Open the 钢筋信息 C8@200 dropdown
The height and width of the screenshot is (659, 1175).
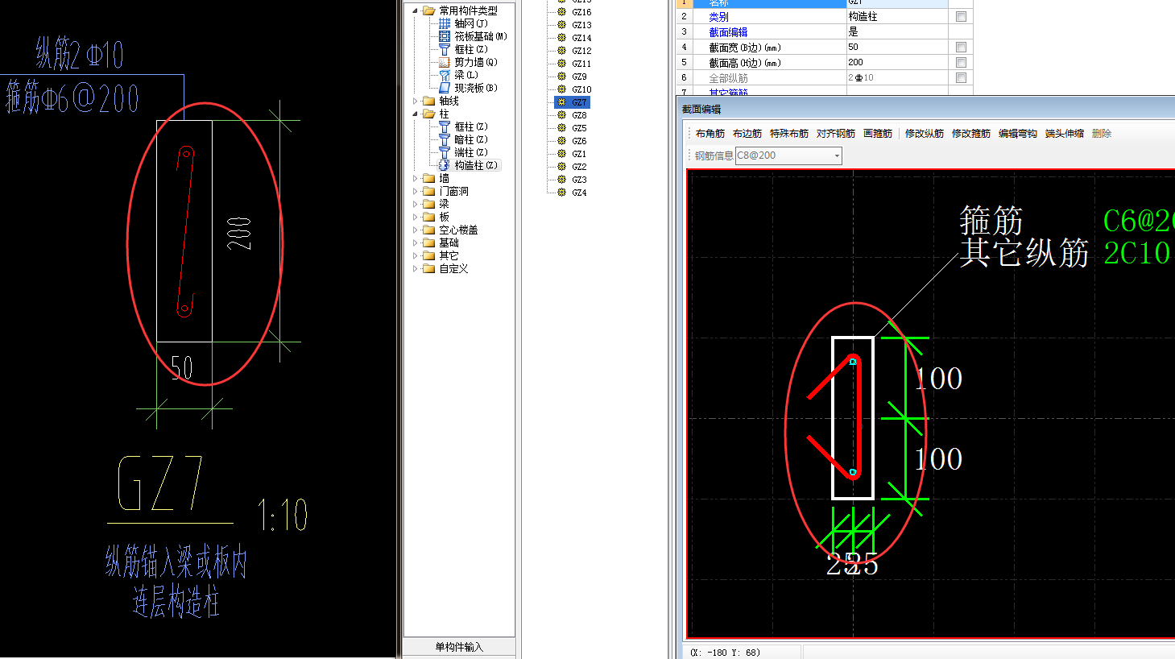click(x=837, y=155)
